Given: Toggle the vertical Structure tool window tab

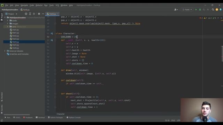Looking at the screenshot, I should pos(2,97).
